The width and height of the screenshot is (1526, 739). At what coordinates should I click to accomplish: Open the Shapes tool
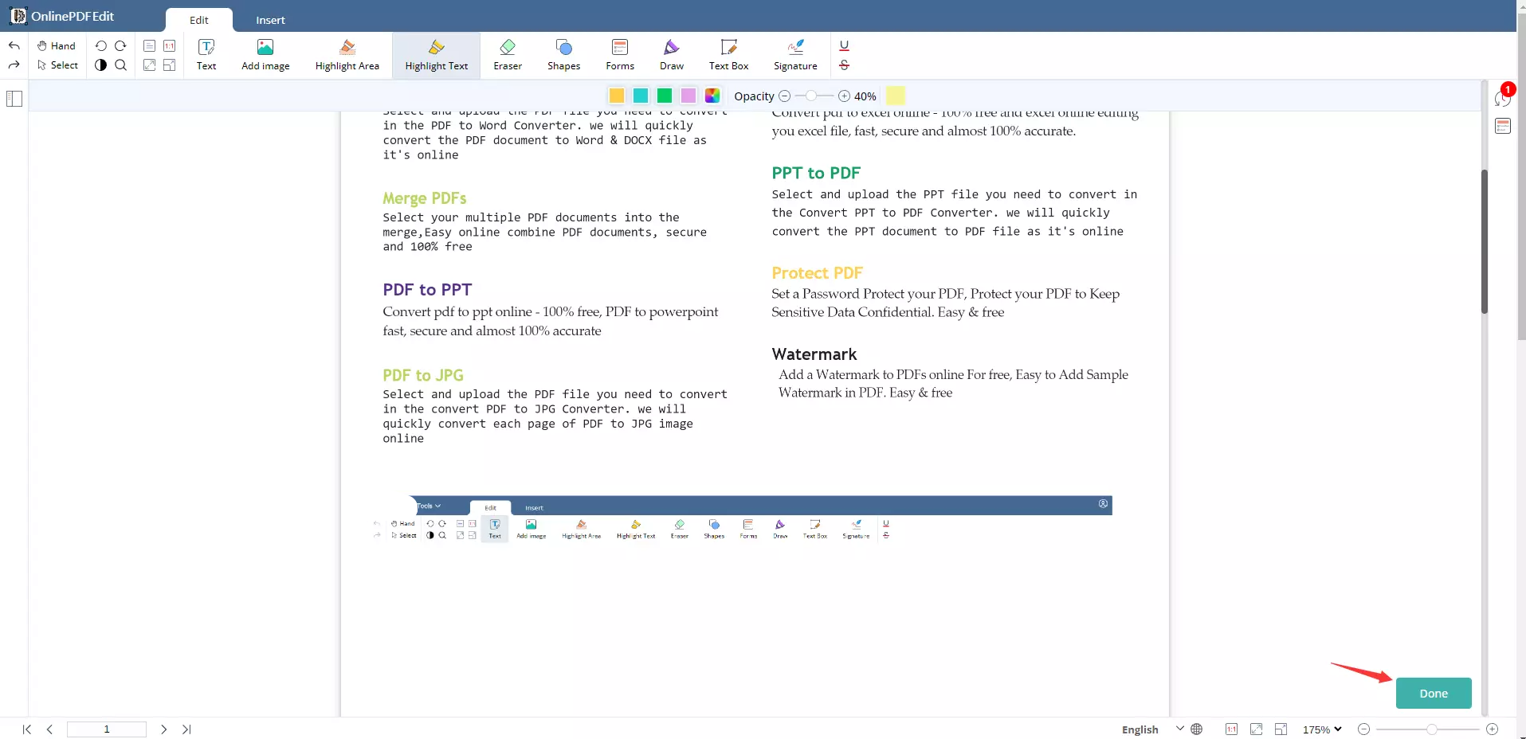point(563,55)
